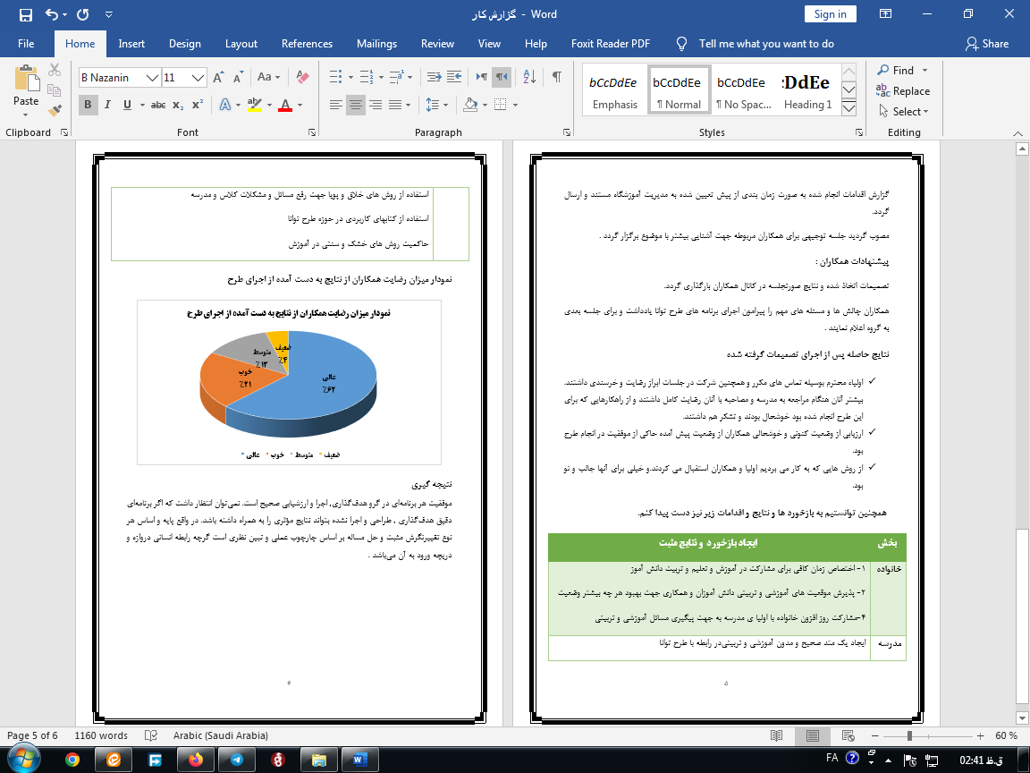
Task: Click the Subscript icon
Action: pyautogui.click(x=178, y=106)
